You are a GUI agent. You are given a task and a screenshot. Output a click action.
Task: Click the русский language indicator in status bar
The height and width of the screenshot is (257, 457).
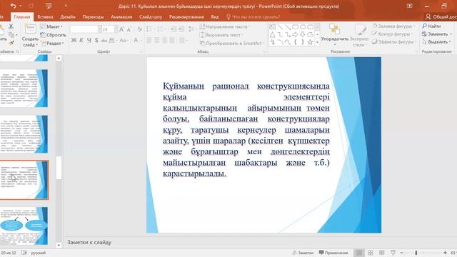coord(38,253)
